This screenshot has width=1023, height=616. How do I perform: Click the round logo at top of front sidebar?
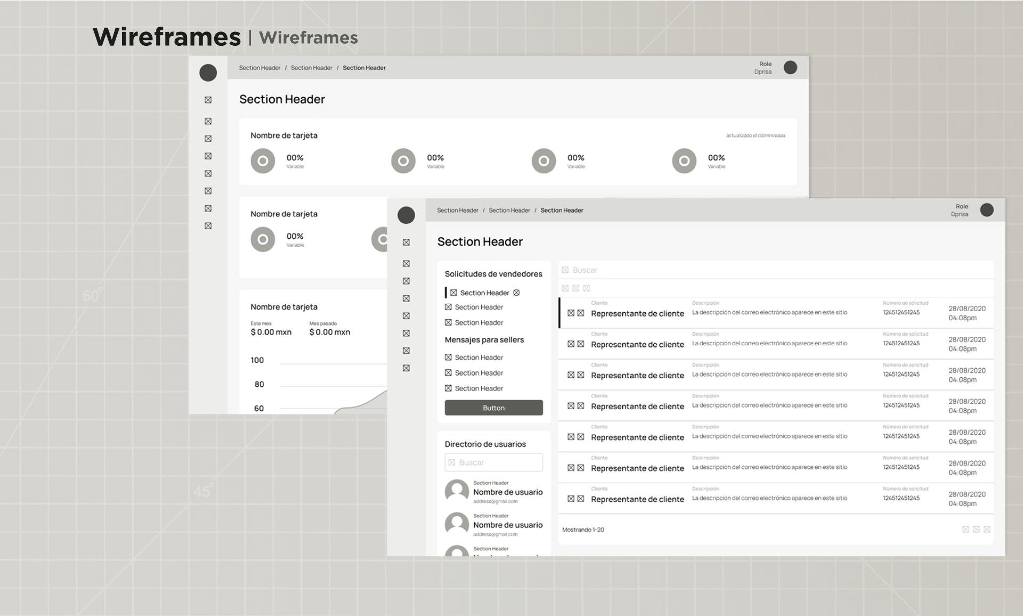coord(406,215)
